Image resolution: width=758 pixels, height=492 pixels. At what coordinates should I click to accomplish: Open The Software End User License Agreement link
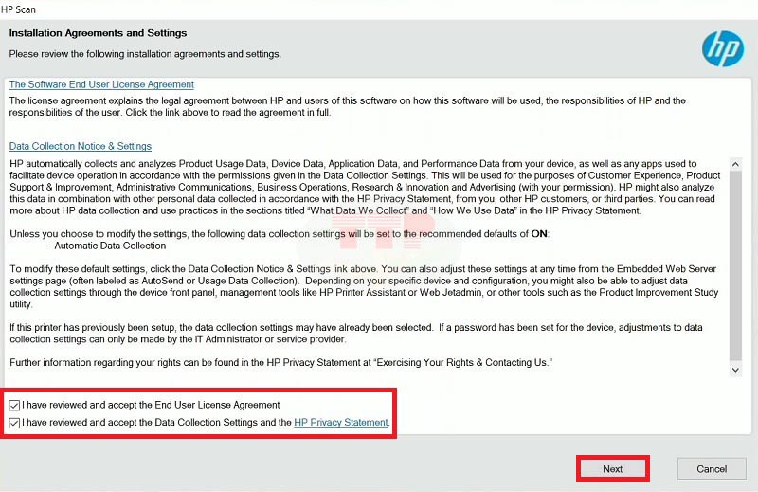point(101,84)
